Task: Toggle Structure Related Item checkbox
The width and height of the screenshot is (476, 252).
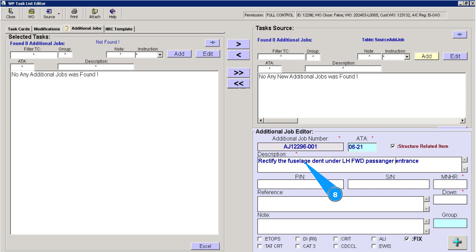Action: click(393, 146)
